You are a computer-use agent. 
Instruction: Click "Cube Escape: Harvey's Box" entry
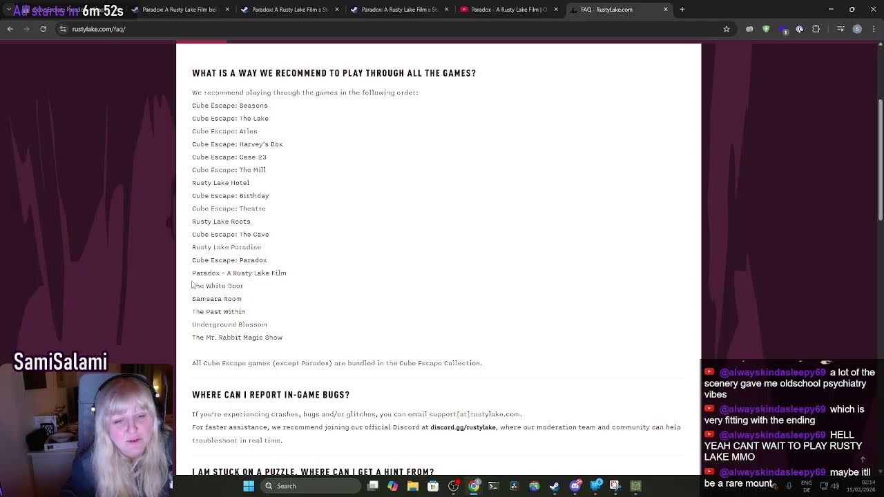coord(238,144)
